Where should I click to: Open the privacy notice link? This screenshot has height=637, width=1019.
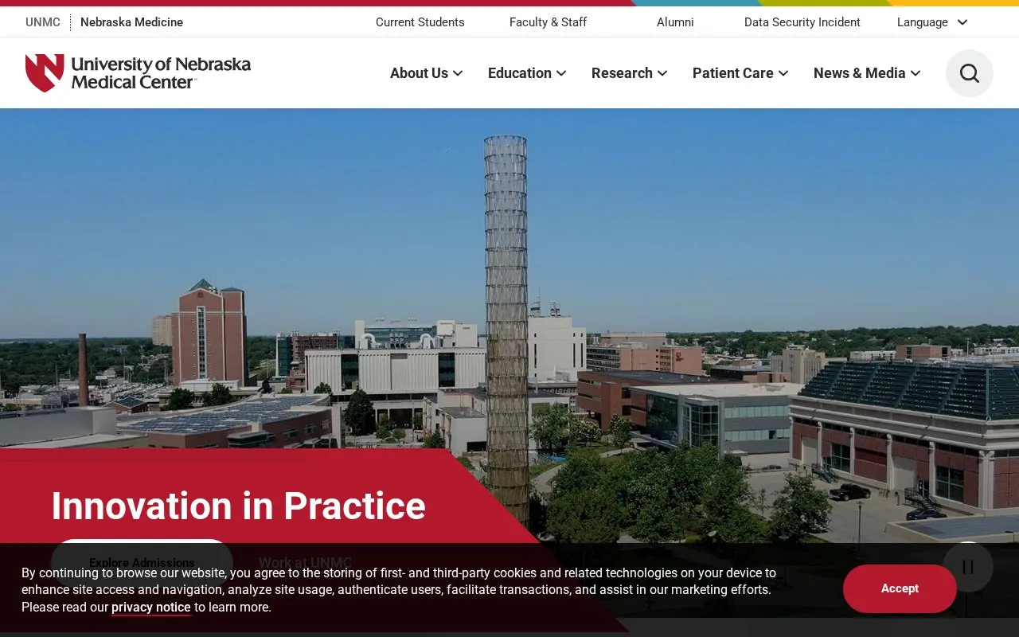click(x=151, y=608)
